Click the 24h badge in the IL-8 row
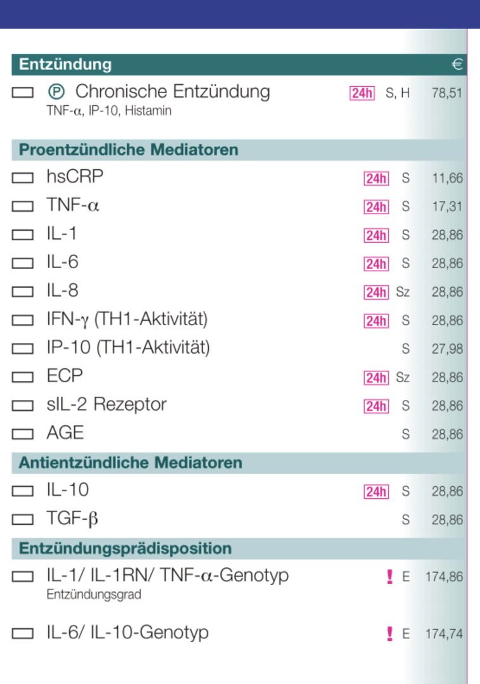The height and width of the screenshot is (684, 480). 376,293
